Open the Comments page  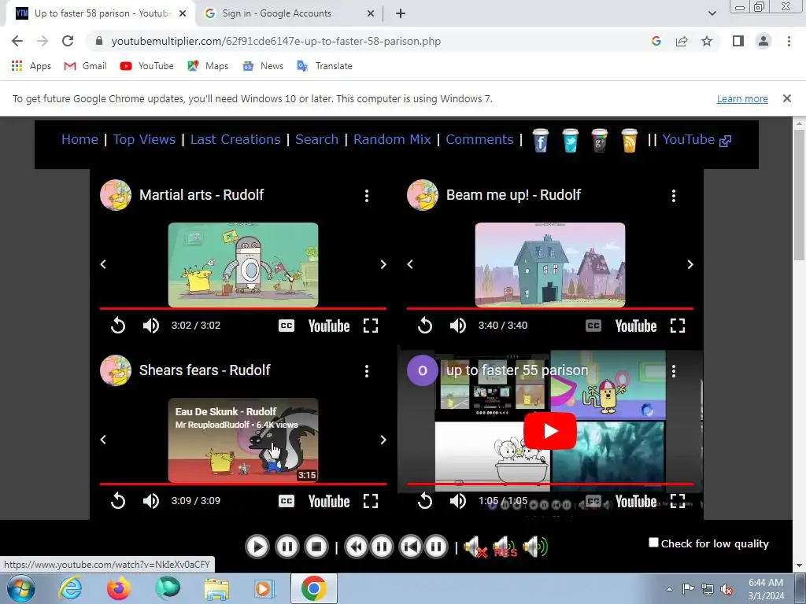479,139
